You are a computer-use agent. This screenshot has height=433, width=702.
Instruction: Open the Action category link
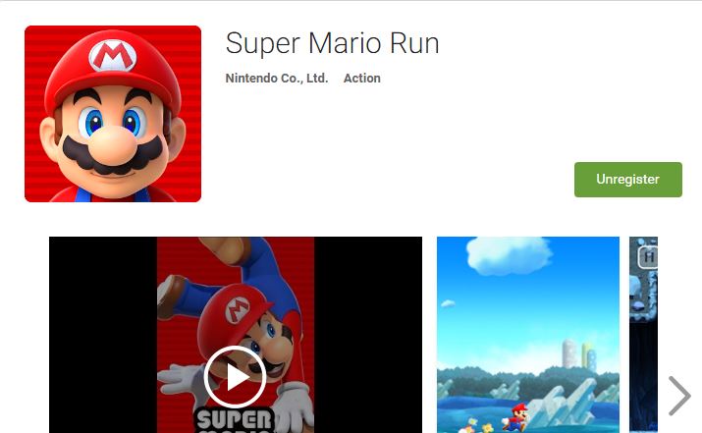(361, 78)
